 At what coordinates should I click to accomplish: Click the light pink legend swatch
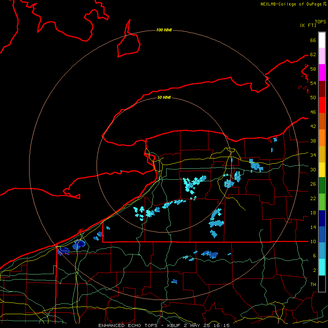coord(322,56)
